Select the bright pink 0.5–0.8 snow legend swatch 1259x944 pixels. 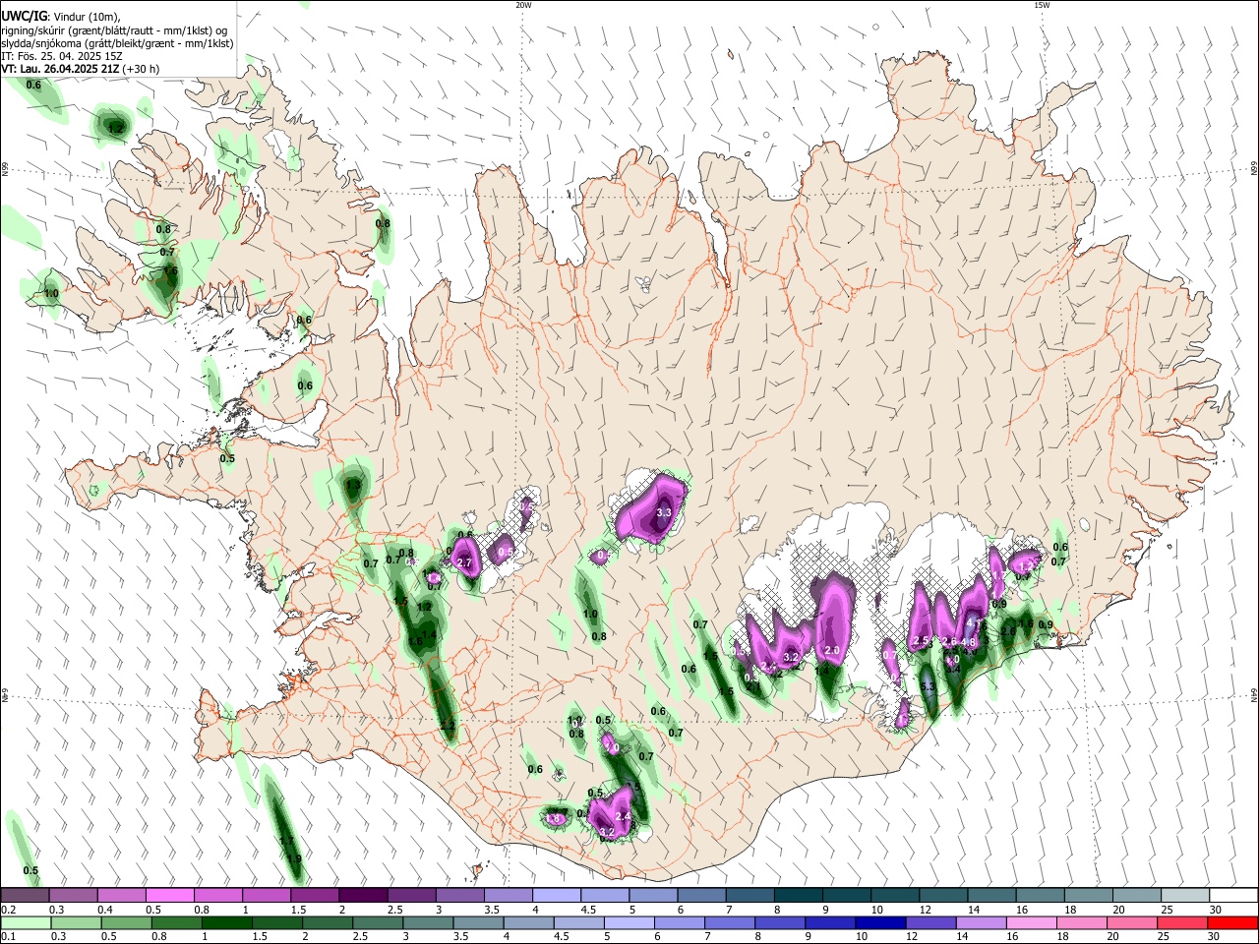[x=169, y=895]
